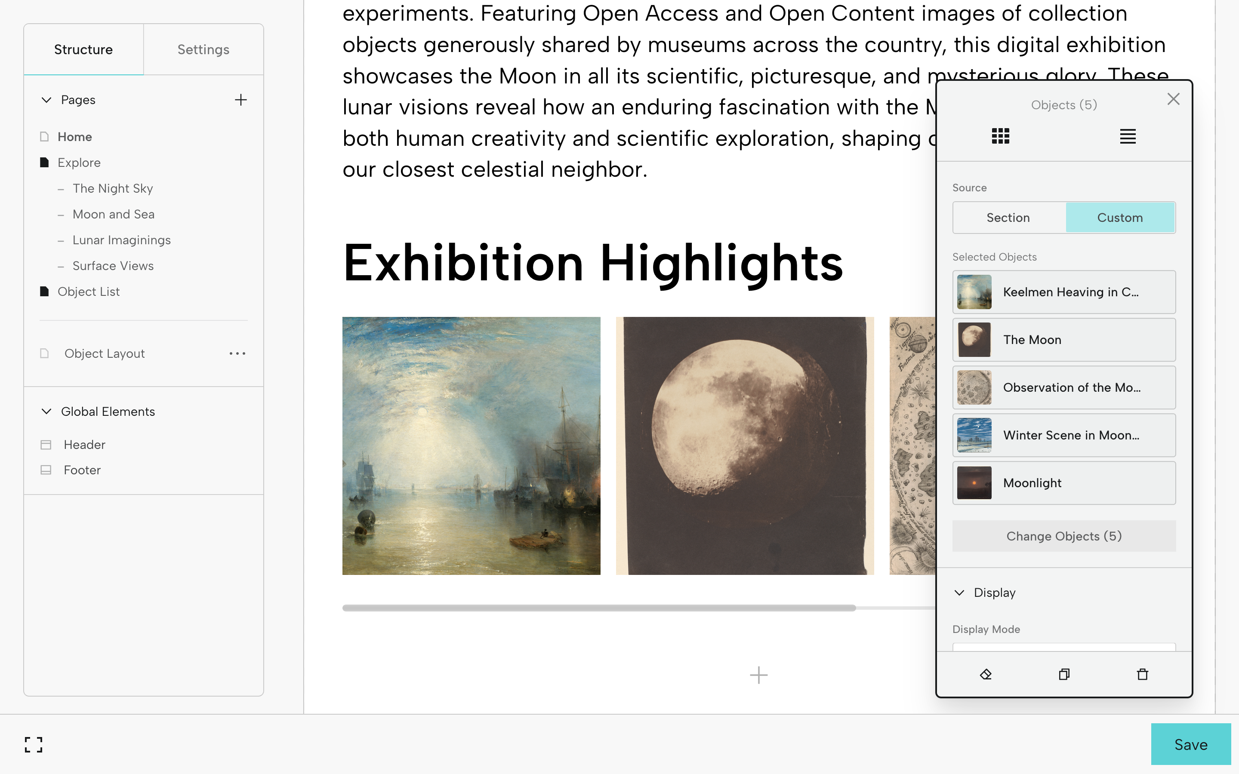
Task: Add a new page with the plus icon
Action: [x=240, y=100]
